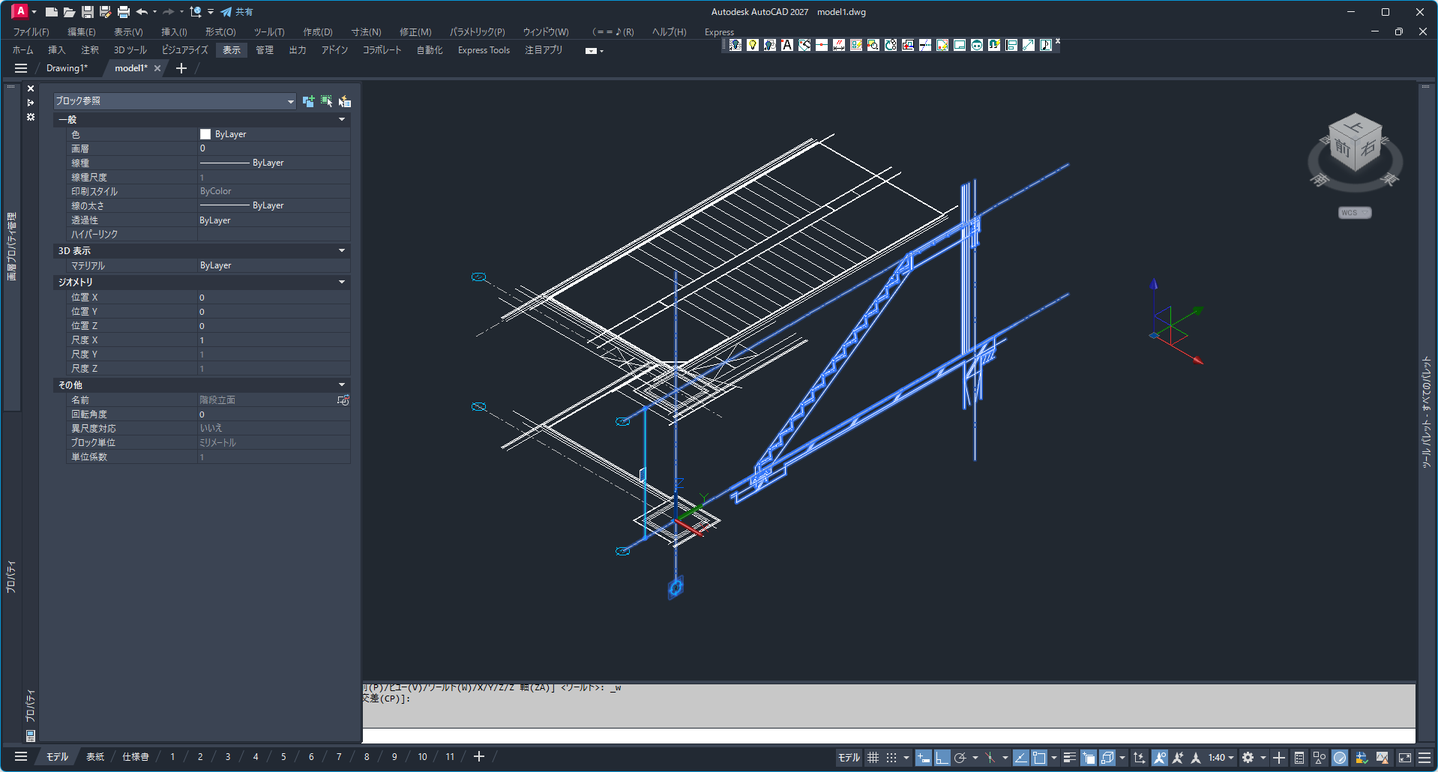Click the Undo arrow icon

pyautogui.click(x=142, y=12)
